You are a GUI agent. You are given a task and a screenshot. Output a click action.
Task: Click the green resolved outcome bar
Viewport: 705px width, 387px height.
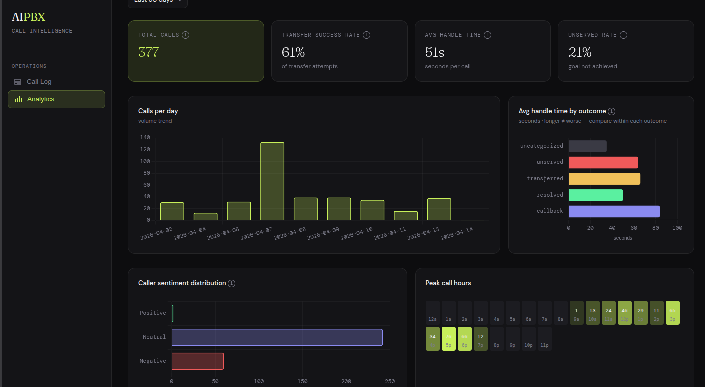[x=596, y=195]
